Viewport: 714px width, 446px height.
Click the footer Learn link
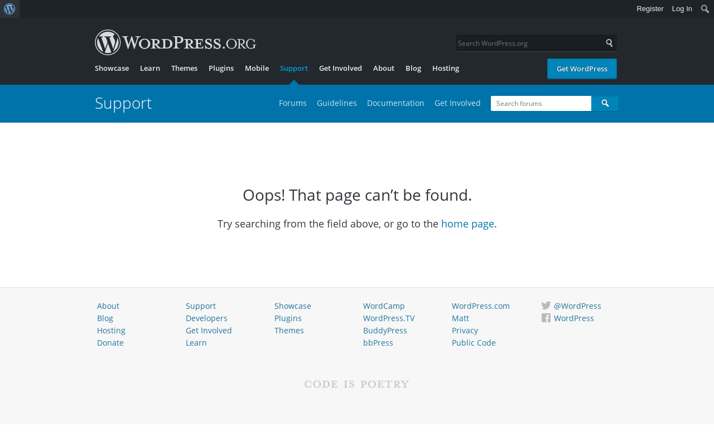[196, 343]
